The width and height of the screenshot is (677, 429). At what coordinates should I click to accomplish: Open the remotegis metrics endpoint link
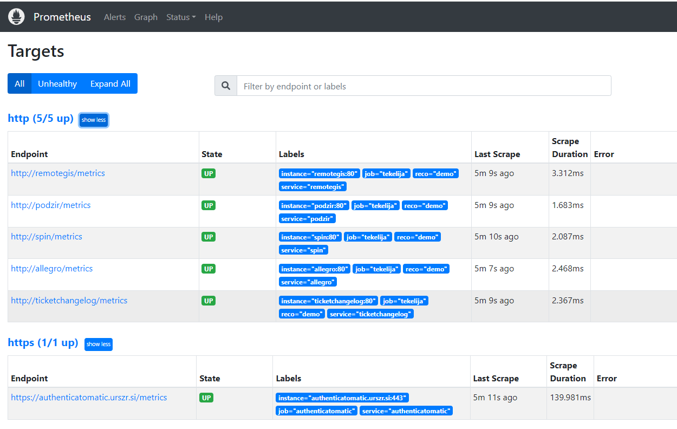coord(58,173)
